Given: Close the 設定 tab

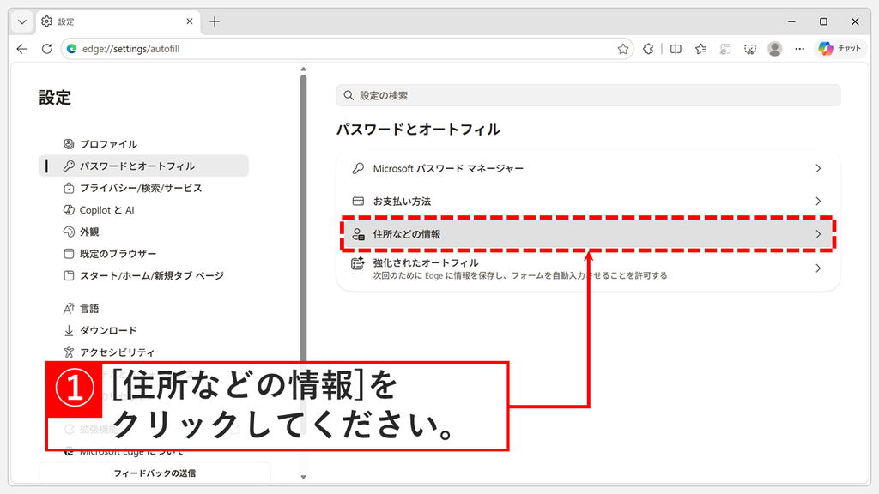Looking at the screenshot, I should (x=190, y=21).
